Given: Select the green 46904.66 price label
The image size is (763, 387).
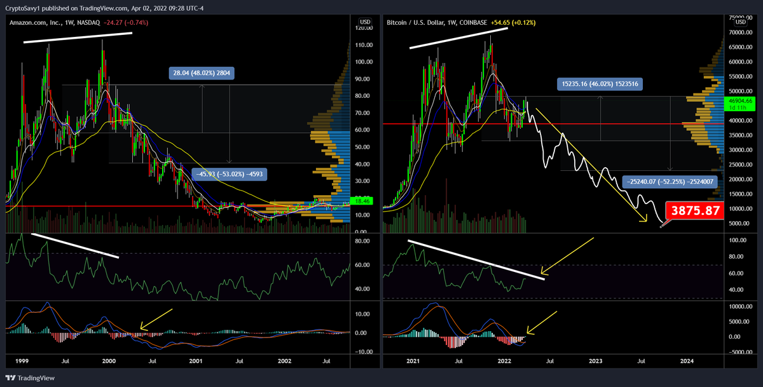Looking at the screenshot, I should coord(739,100).
